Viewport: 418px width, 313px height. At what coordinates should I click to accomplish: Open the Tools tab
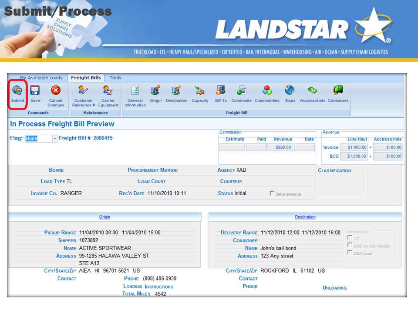click(115, 78)
